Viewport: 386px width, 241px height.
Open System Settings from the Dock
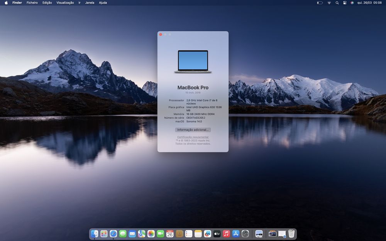click(x=245, y=234)
